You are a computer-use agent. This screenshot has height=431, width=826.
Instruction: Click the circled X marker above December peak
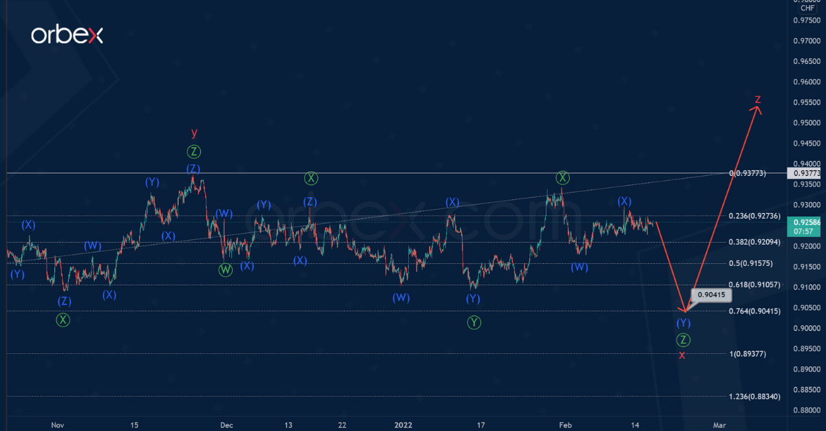(x=310, y=177)
